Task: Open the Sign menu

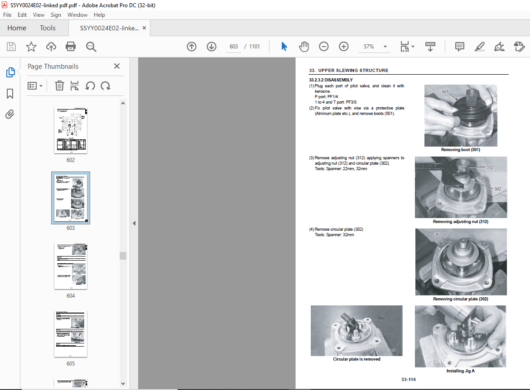Action: (x=56, y=15)
